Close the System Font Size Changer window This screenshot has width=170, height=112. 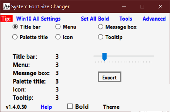click(160, 6)
